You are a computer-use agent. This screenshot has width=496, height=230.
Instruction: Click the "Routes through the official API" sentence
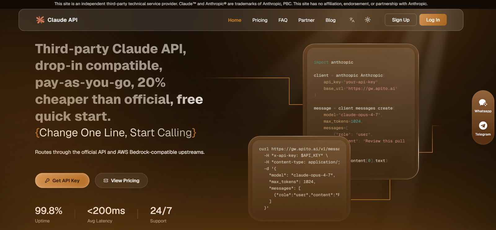click(x=120, y=152)
